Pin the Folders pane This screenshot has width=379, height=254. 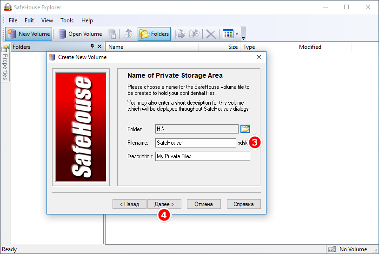click(x=92, y=46)
